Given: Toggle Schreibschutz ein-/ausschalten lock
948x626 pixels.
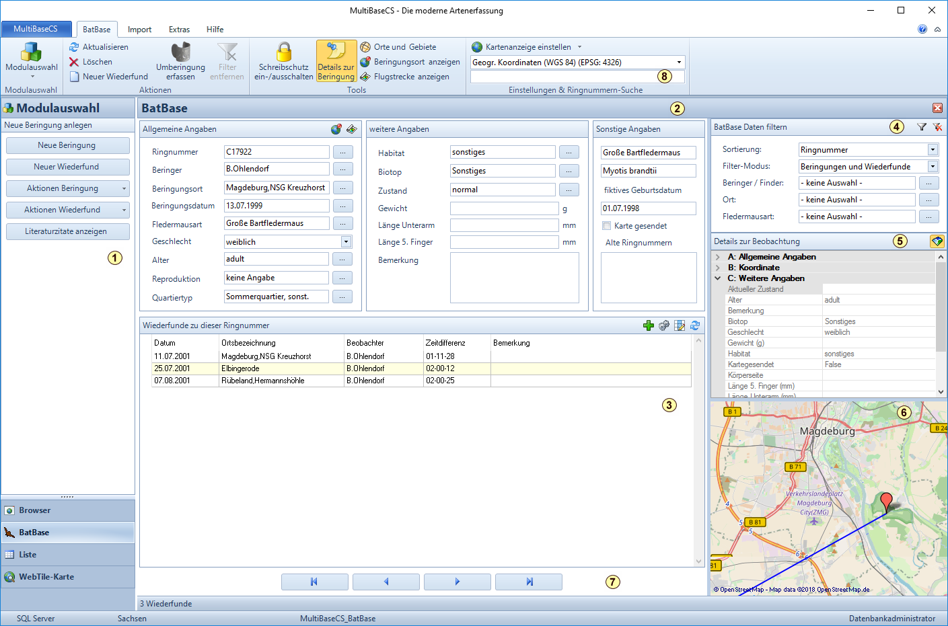Looking at the screenshot, I should [284, 61].
